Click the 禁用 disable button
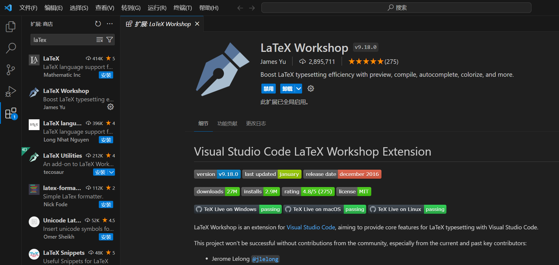The image size is (559, 265). [x=268, y=88]
